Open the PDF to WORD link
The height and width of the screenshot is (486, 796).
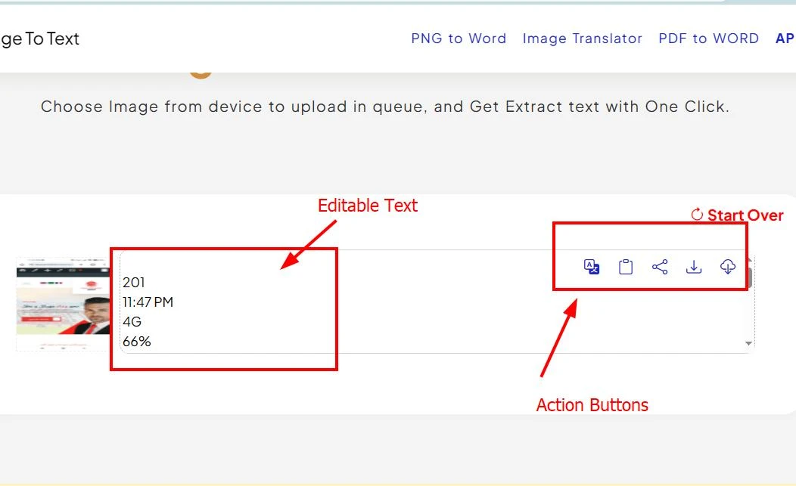pyautogui.click(x=708, y=39)
